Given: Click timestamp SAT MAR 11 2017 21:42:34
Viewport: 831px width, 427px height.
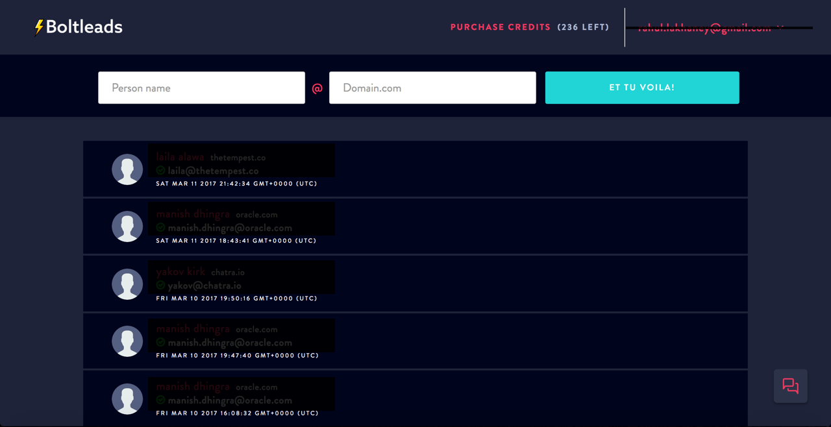Looking at the screenshot, I should coord(236,184).
